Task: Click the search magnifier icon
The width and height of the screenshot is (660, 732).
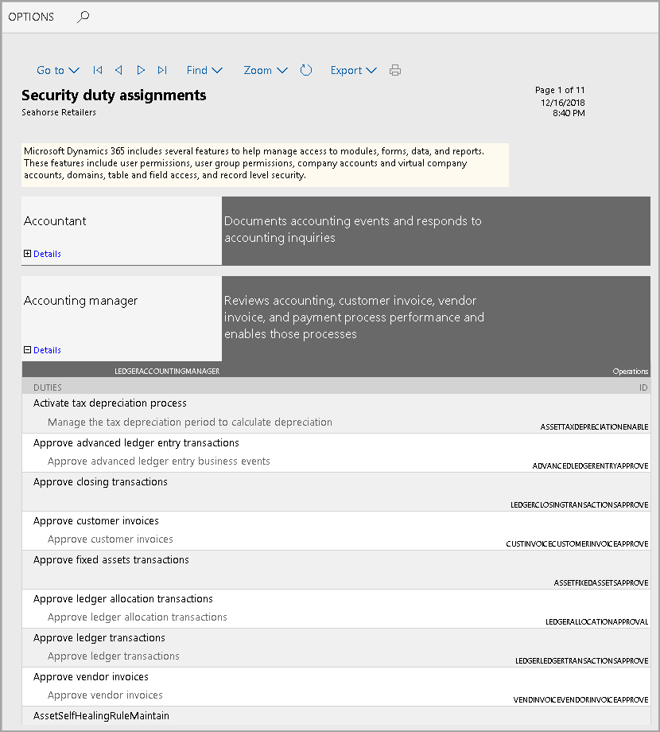Action: [x=83, y=18]
